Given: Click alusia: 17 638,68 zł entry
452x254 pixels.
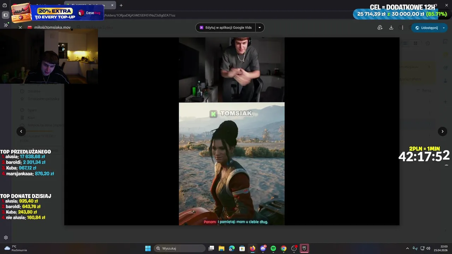Looking at the screenshot, I should [x=23, y=157].
